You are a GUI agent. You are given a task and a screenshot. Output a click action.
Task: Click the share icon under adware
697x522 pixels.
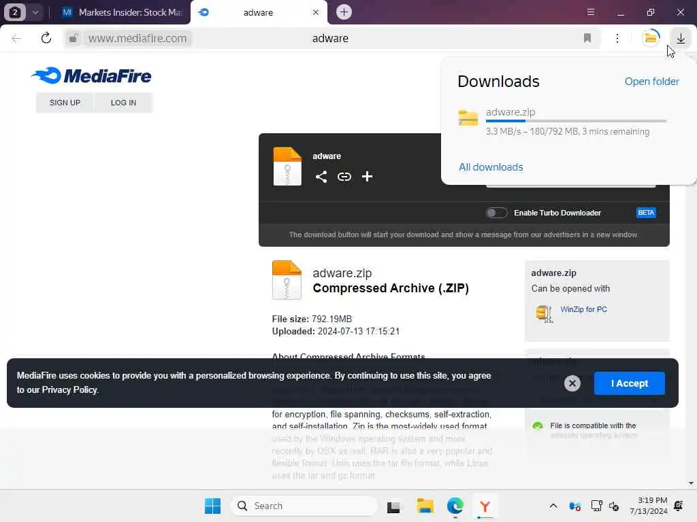[x=321, y=177]
